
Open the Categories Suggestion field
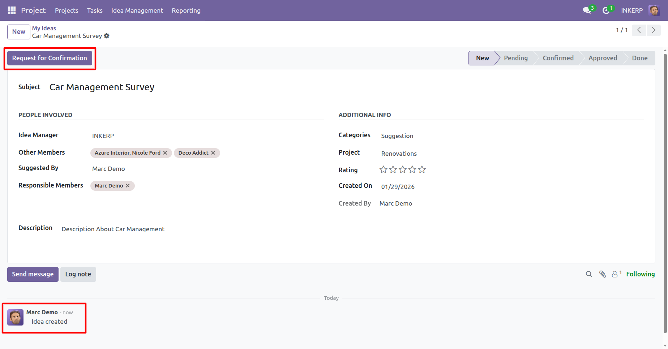coord(397,136)
